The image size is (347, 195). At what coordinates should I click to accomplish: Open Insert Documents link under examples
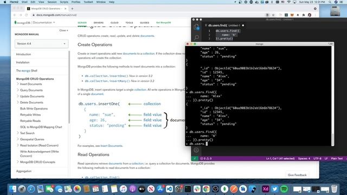111,146
